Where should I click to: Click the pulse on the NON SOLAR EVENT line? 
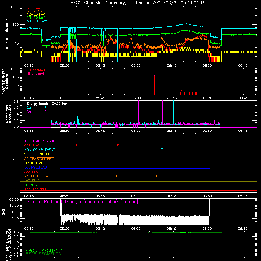[x=162, y=150]
